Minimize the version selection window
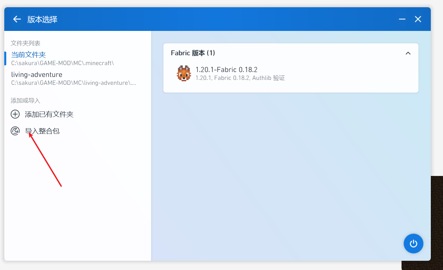 point(402,19)
